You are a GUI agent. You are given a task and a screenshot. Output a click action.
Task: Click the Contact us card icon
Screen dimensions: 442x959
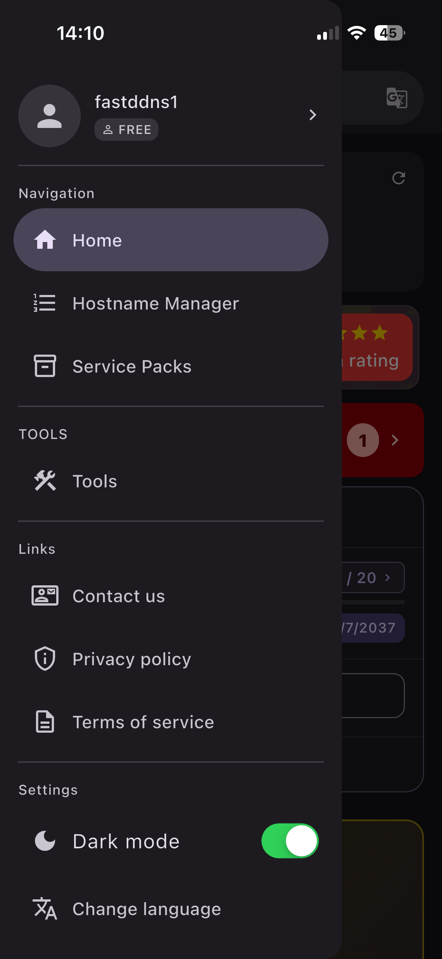pyautogui.click(x=44, y=595)
